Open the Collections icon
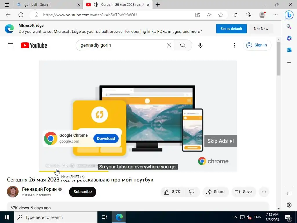Image resolution: width=297 pixels, height=223 pixels. [x=249, y=15]
